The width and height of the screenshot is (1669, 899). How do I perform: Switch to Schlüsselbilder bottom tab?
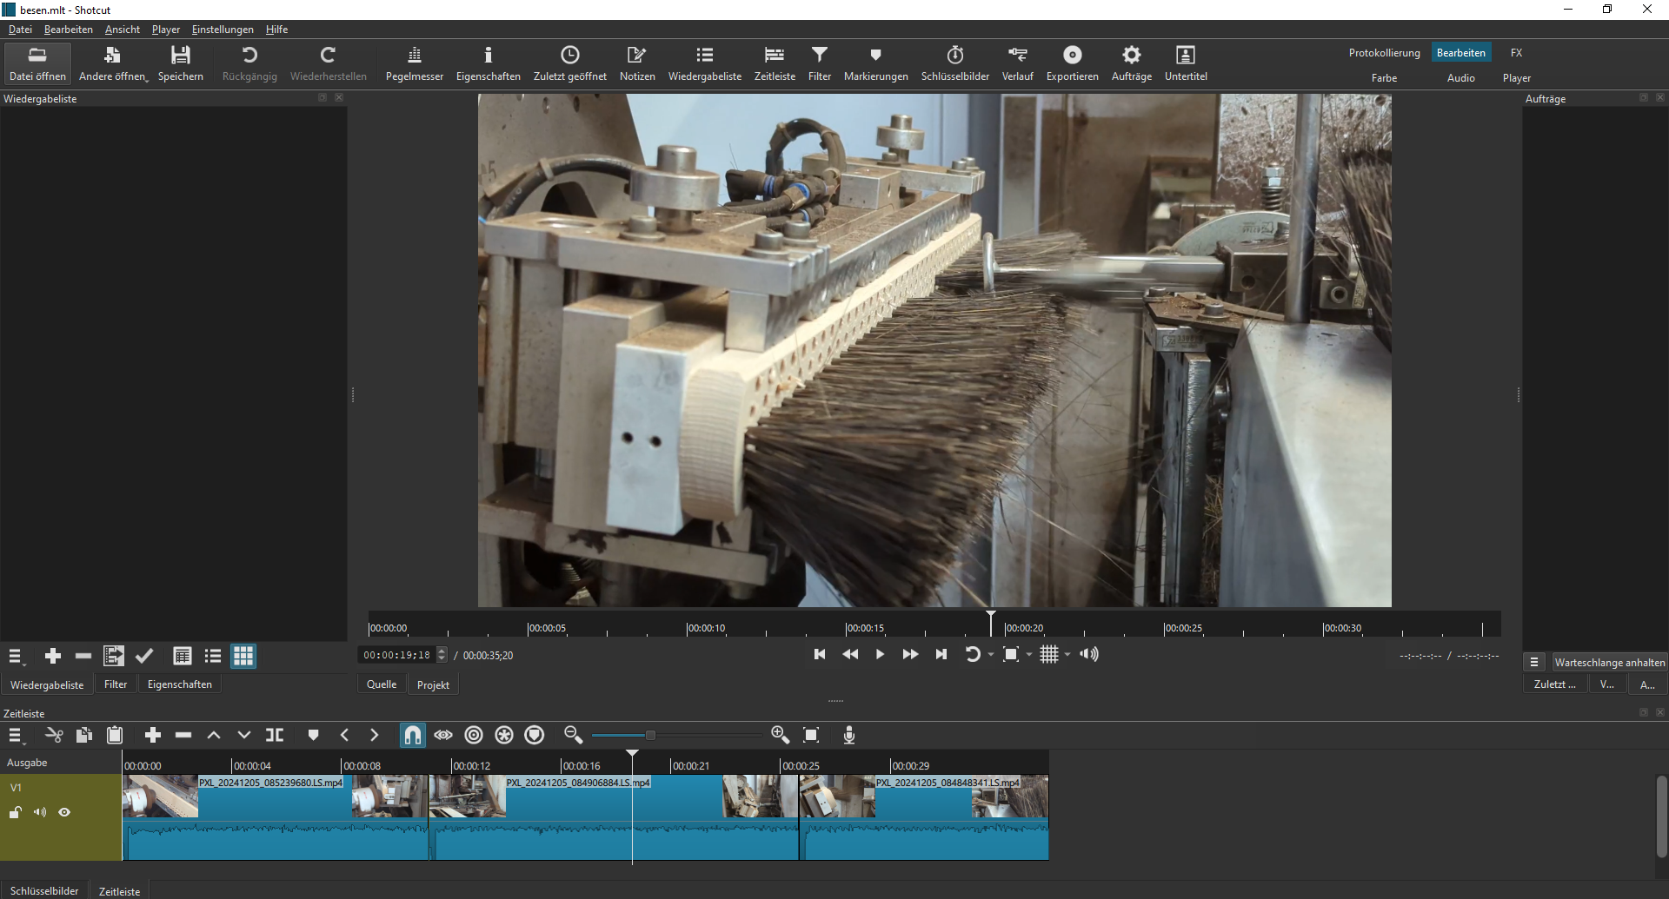tap(44, 891)
